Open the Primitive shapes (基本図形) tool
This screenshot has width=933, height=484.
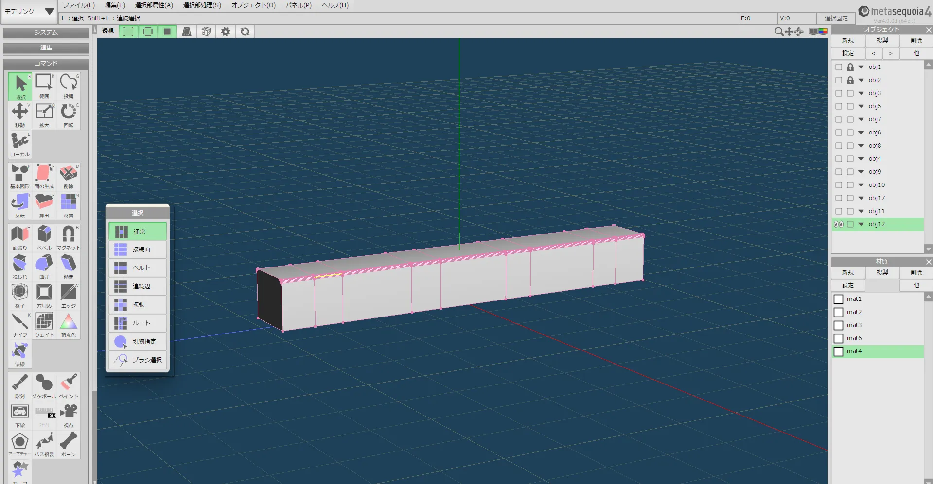pos(20,175)
